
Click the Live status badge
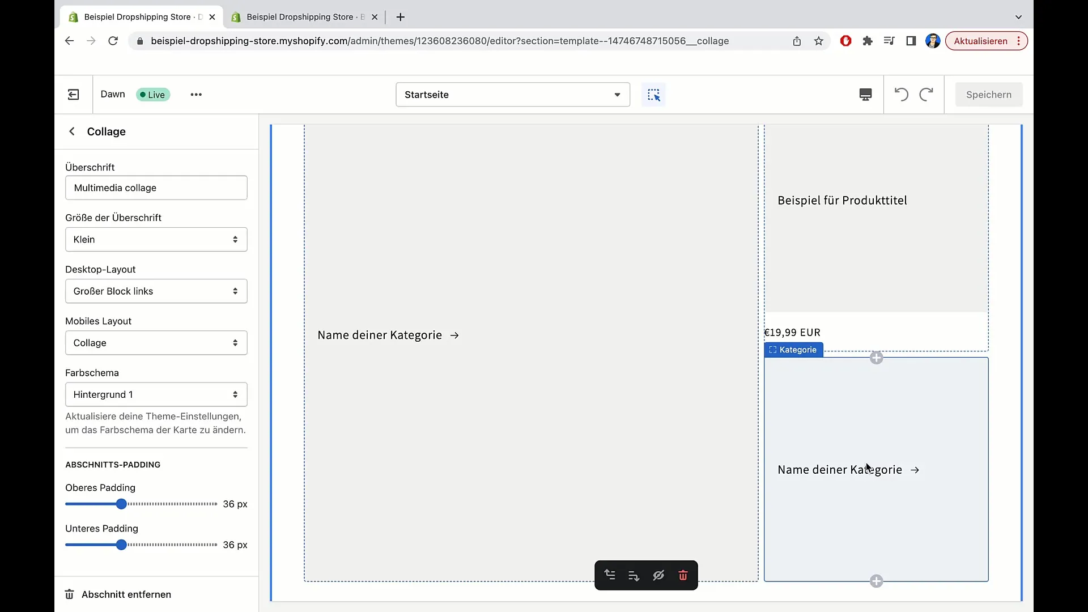click(153, 95)
